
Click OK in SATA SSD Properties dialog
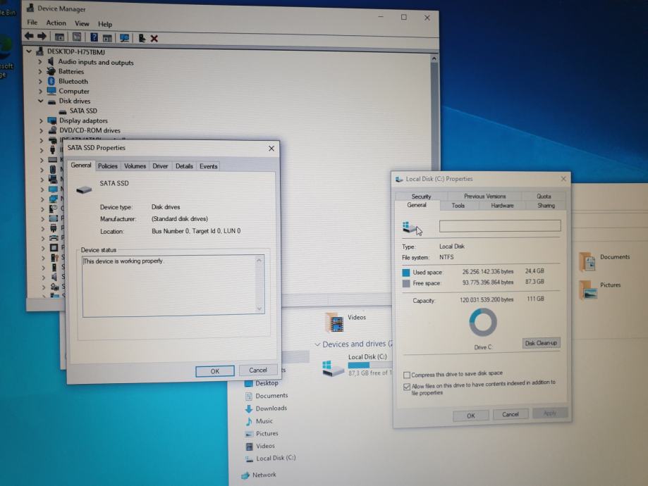[x=214, y=371]
